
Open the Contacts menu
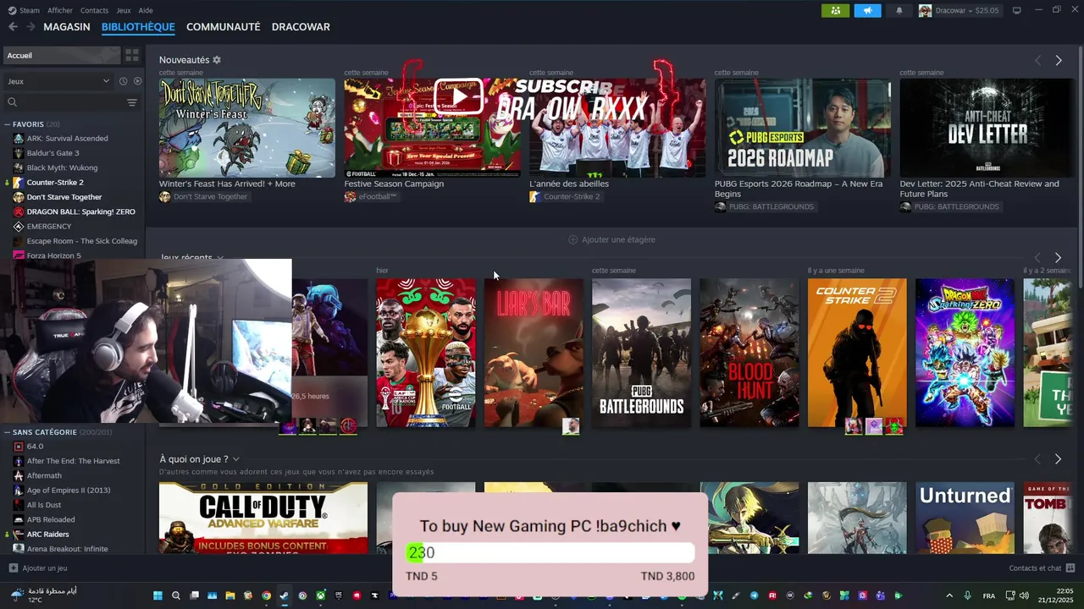click(94, 10)
